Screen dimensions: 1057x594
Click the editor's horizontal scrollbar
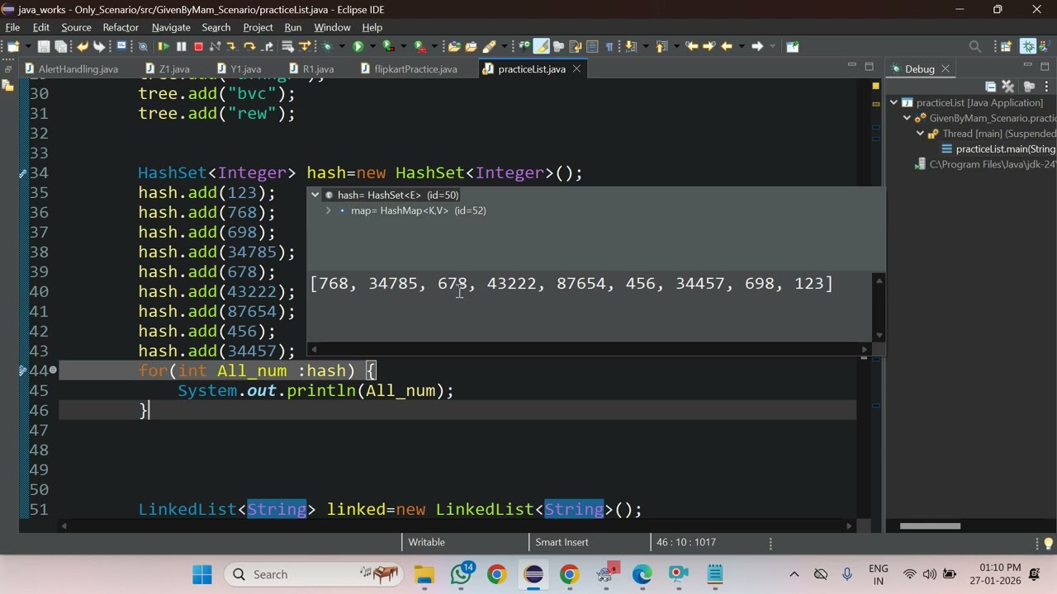pos(456,526)
